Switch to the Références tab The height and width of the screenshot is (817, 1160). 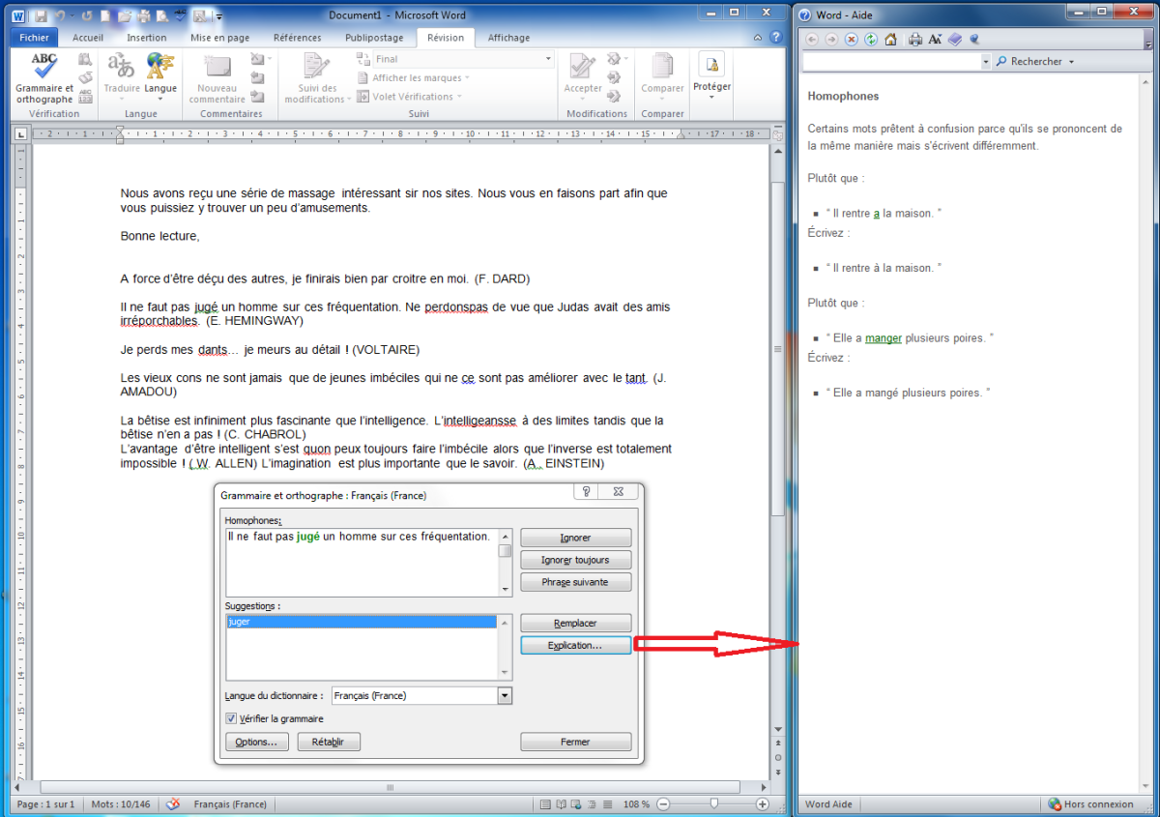click(298, 38)
